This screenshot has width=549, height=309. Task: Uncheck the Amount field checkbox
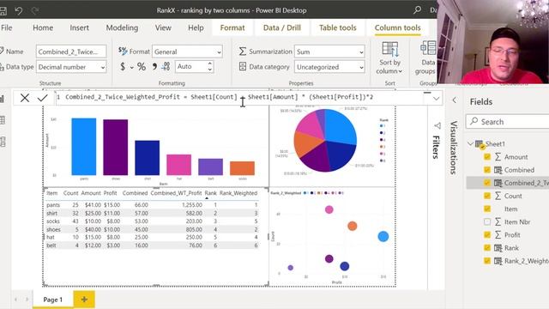pos(487,156)
